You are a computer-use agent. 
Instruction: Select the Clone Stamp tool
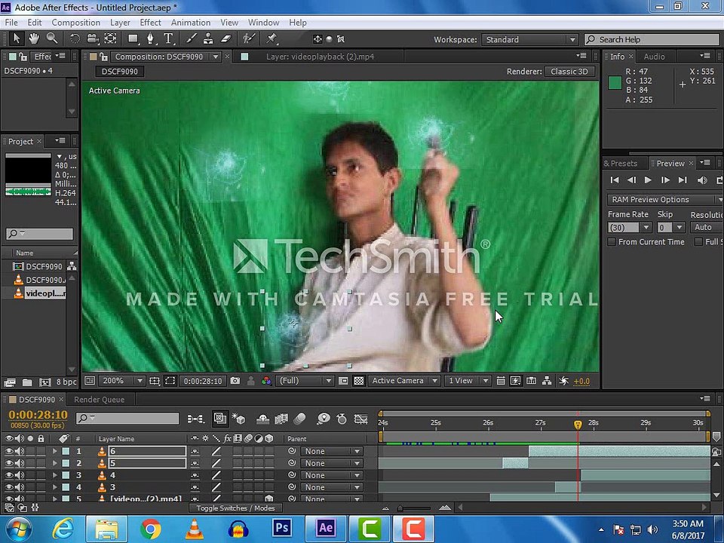tap(208, 38)
